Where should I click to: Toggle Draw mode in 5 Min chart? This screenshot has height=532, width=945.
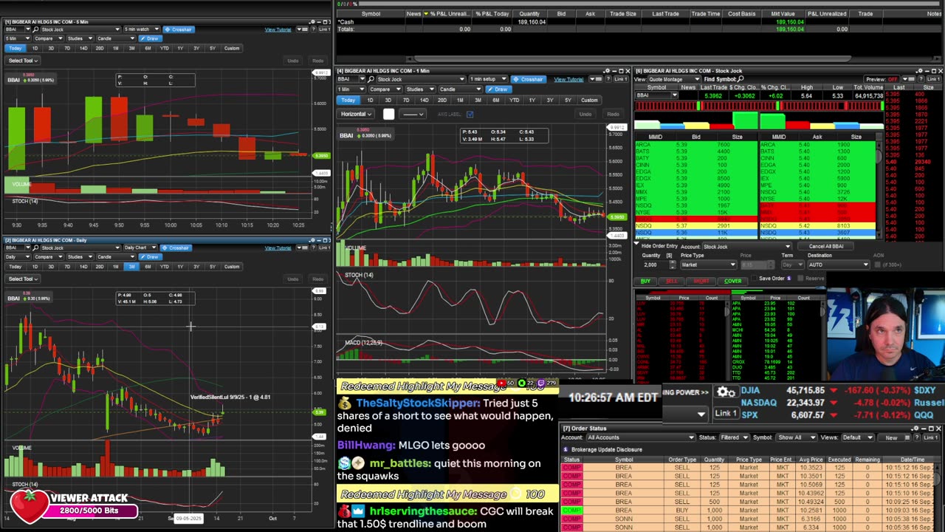[x=151, y=38]
